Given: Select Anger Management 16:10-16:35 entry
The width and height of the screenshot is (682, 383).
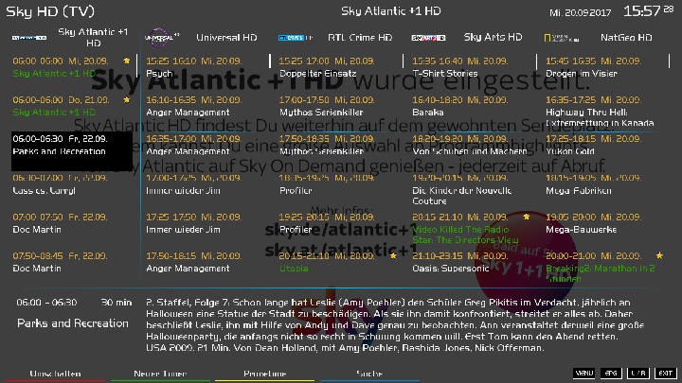Looking at the screenshot, I should [x=206, y=106].
